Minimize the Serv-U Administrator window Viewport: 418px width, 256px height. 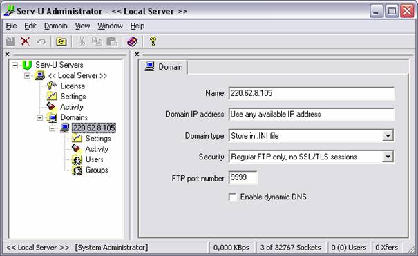[x=377, y=12]
